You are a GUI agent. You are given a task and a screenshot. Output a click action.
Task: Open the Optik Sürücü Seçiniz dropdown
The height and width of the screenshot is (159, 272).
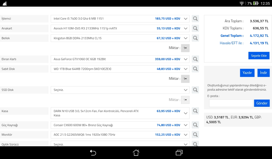[x=120, y=144]
